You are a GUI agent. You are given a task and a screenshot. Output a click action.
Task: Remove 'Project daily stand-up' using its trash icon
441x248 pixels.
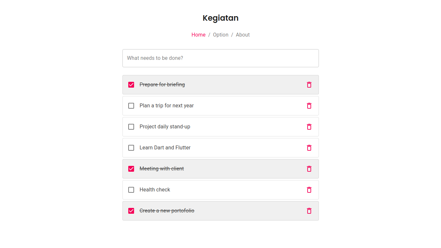[309, 127]
